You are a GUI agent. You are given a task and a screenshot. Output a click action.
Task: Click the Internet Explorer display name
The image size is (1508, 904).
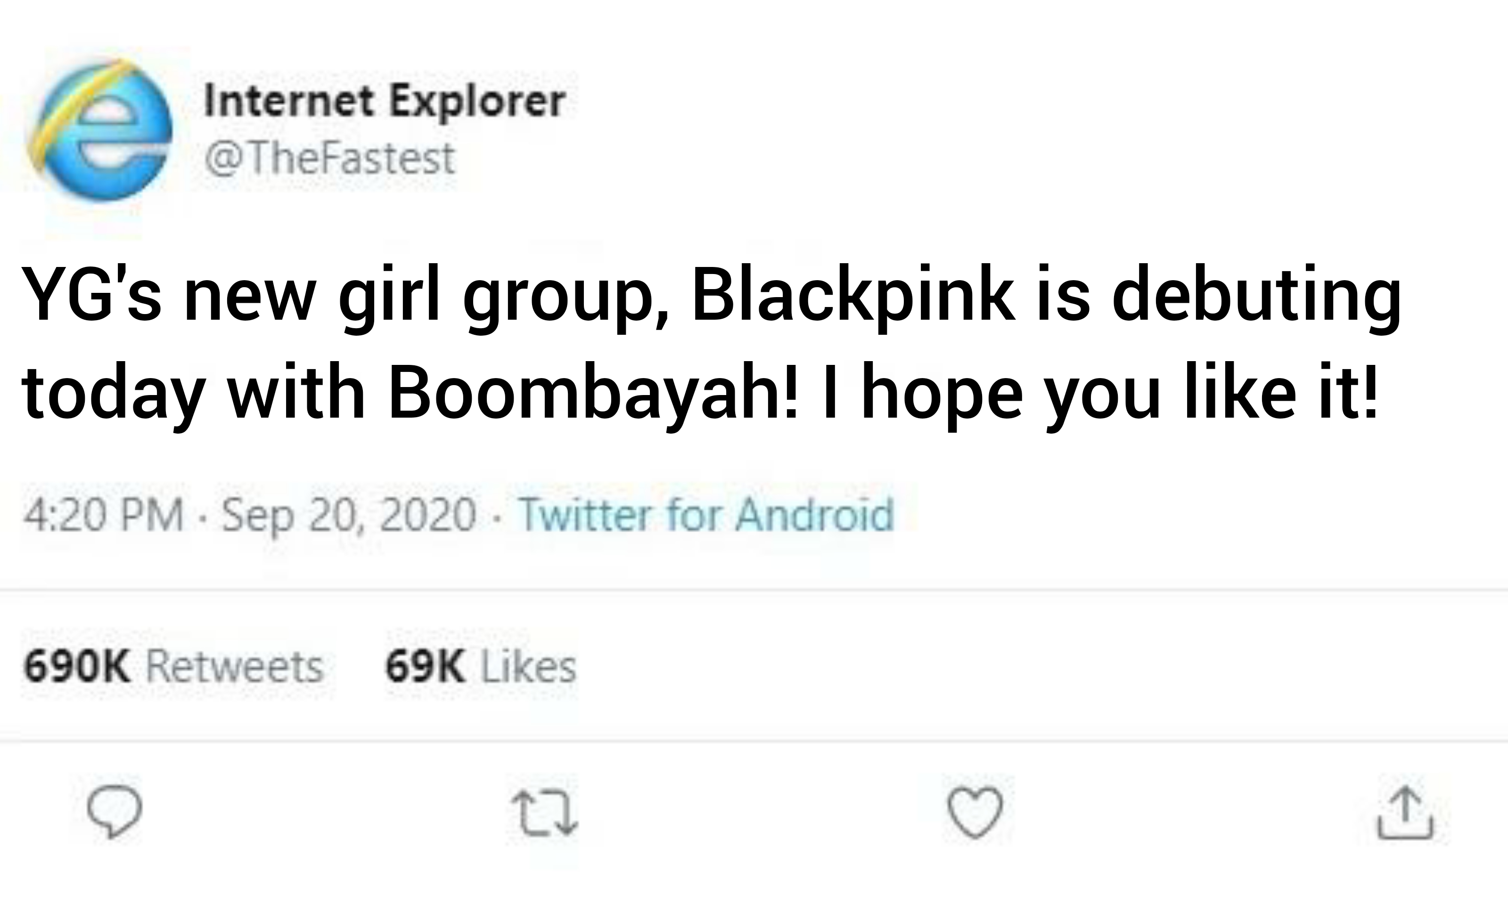(x=385, y=101)
